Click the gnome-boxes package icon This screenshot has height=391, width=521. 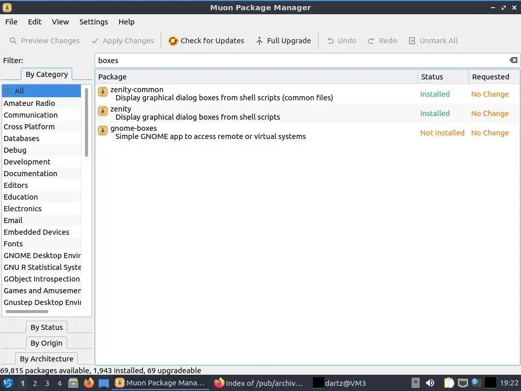click(103, 130)
